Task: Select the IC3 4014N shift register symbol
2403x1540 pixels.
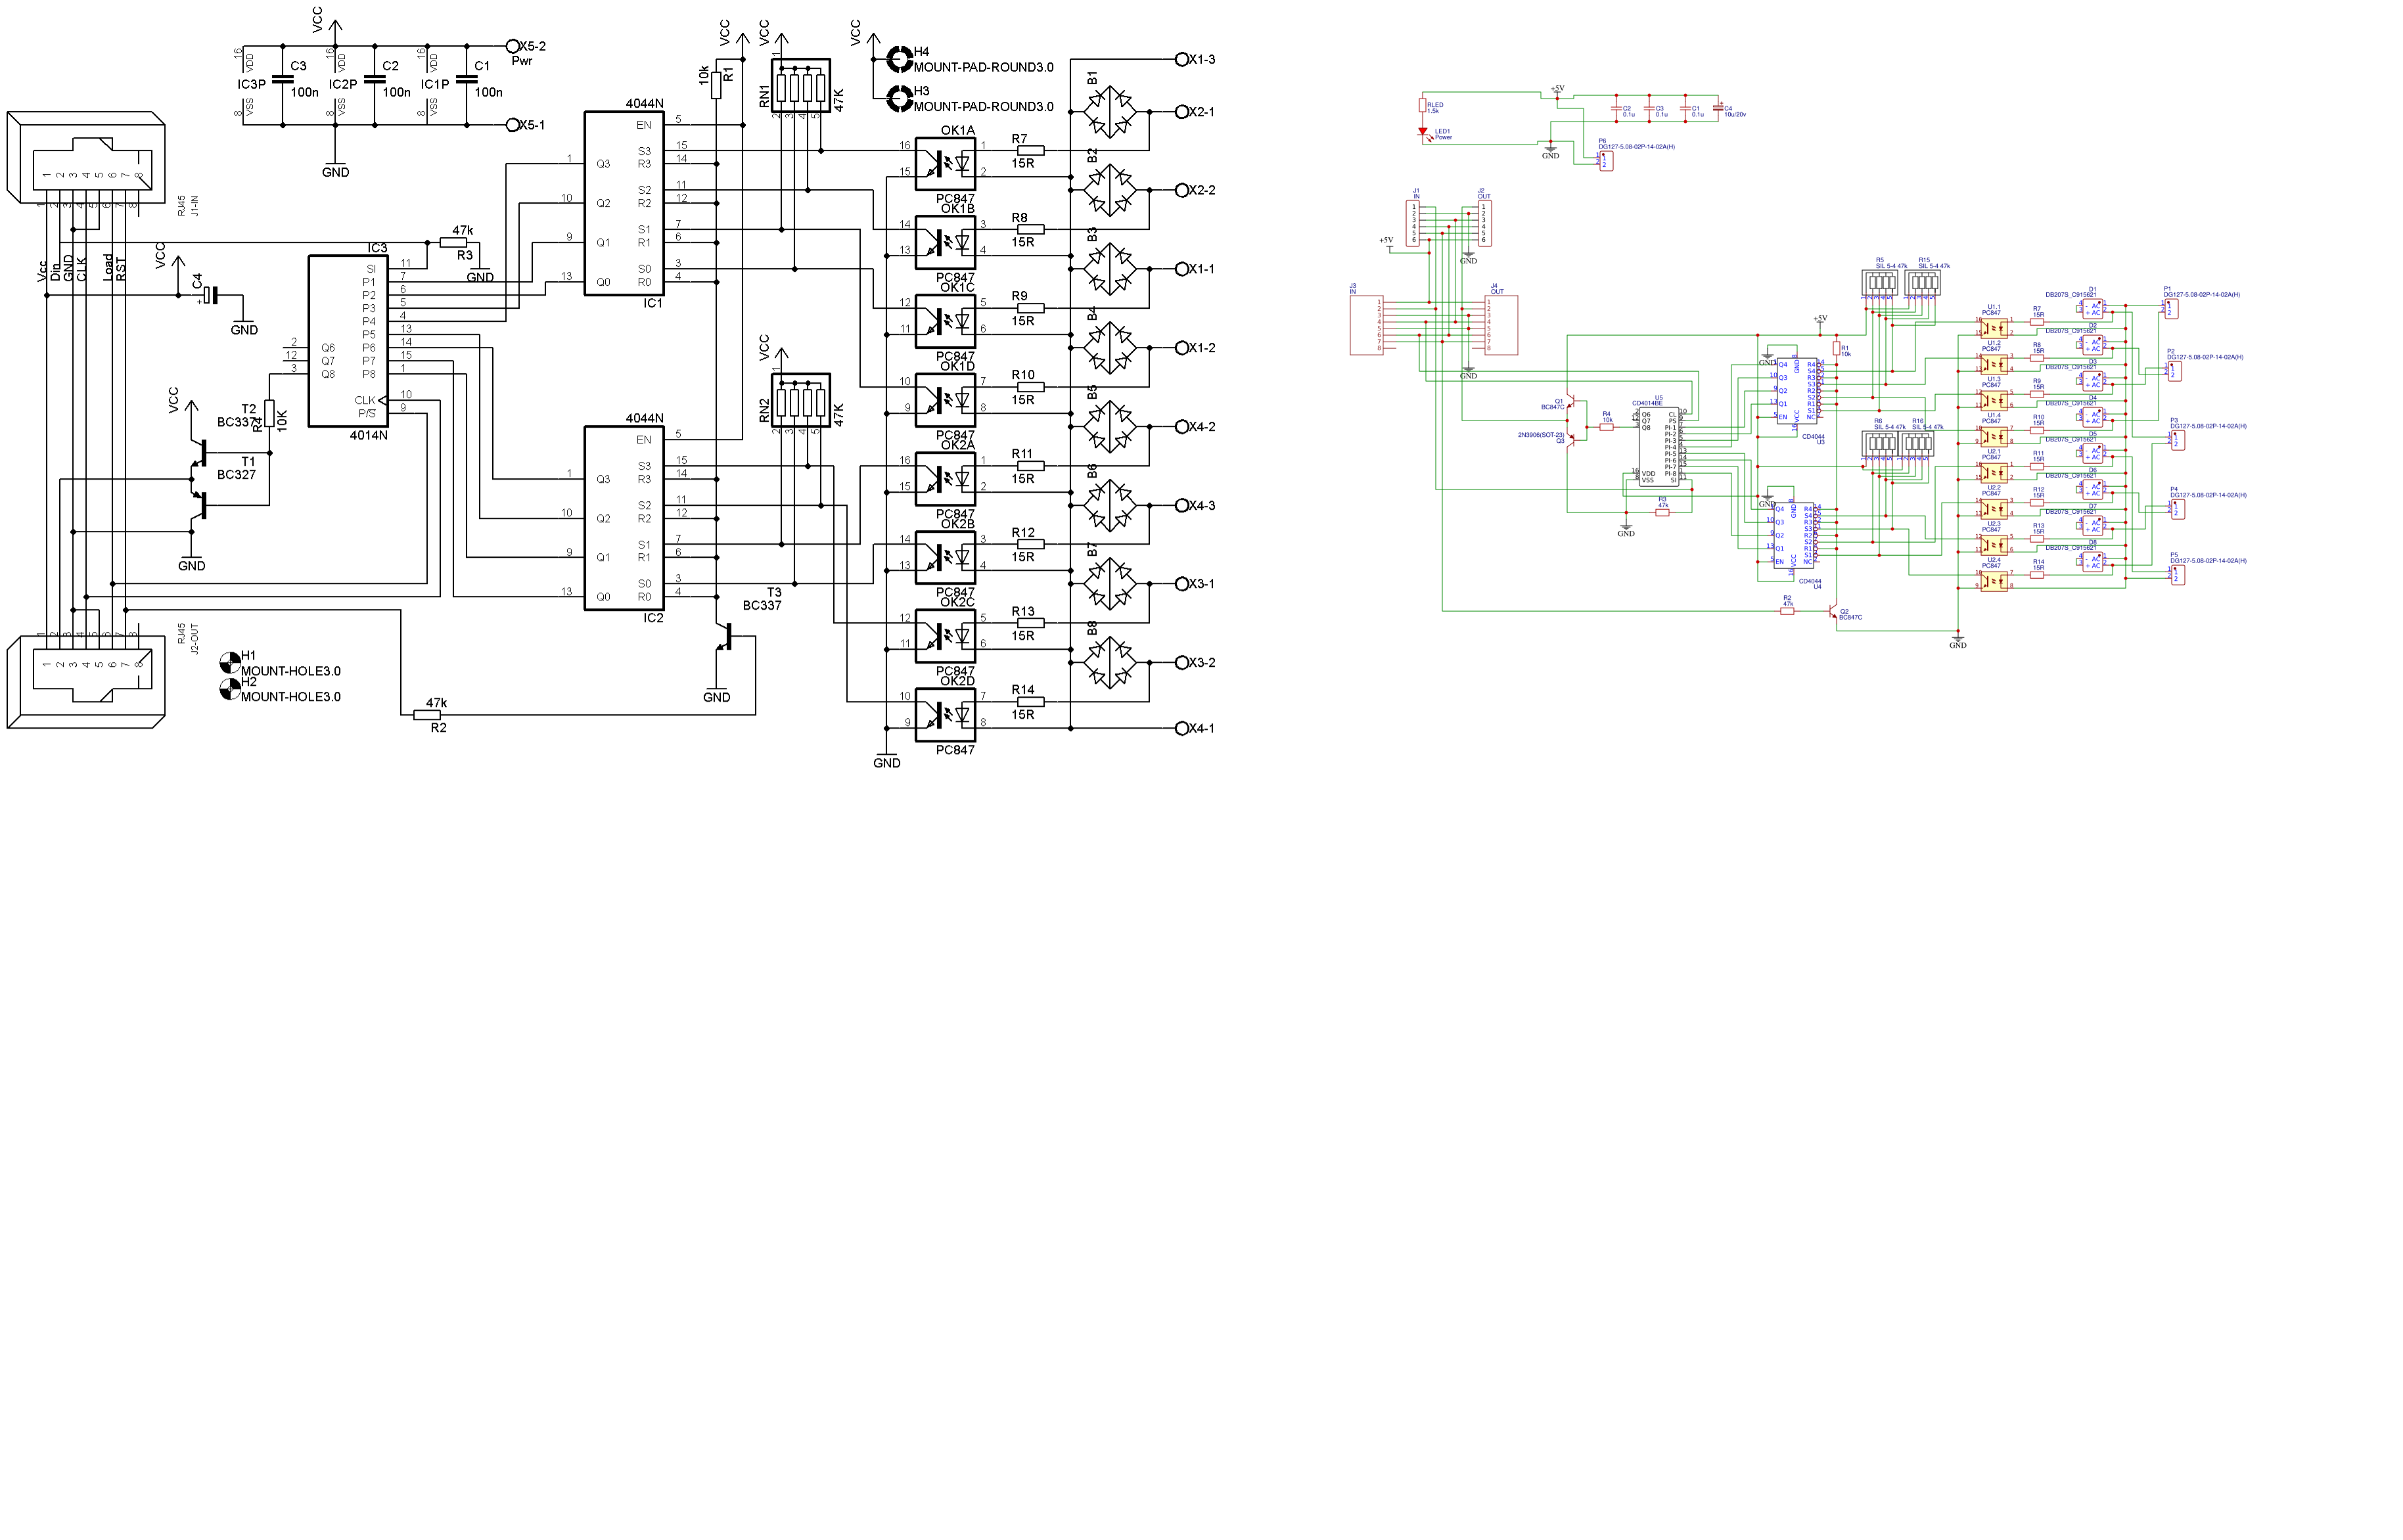Action: pos(347,341)
